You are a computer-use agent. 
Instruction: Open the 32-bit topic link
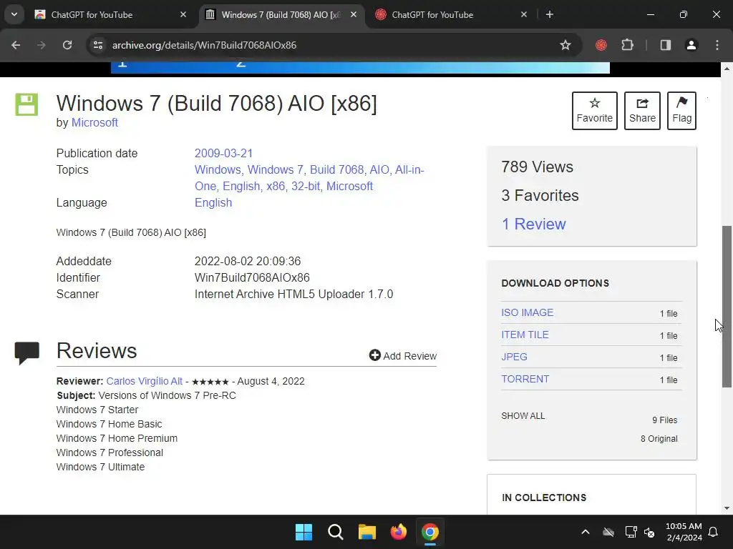pos(306,187)
